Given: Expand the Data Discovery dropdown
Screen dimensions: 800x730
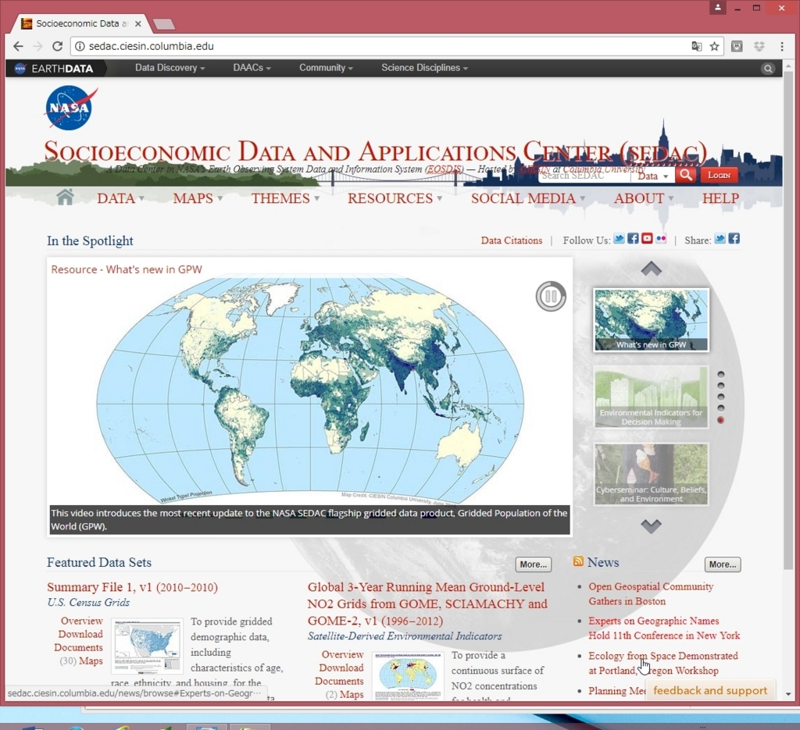Looking at the screenshot, I should click(x=170, y=68).
